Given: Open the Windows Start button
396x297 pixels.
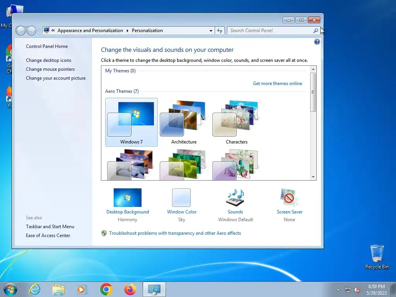Looking at the screenshot, I should [10, 289].
